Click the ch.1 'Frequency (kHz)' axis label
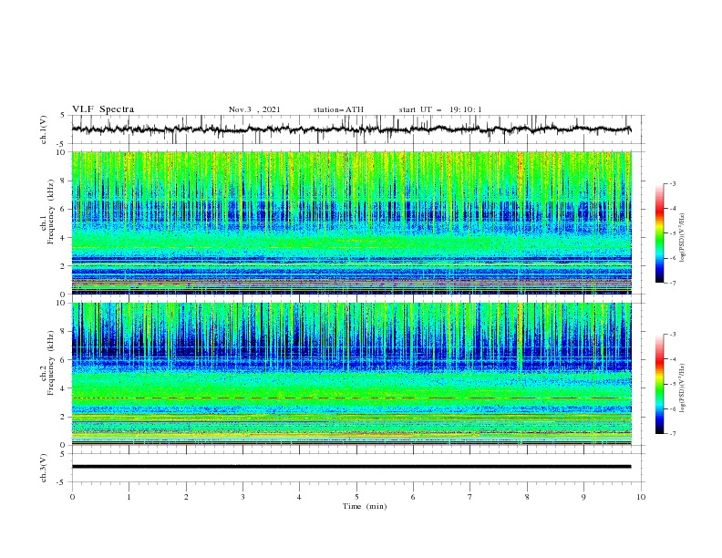Viewport: 722px width, 558px height. [x=50, y=212]
